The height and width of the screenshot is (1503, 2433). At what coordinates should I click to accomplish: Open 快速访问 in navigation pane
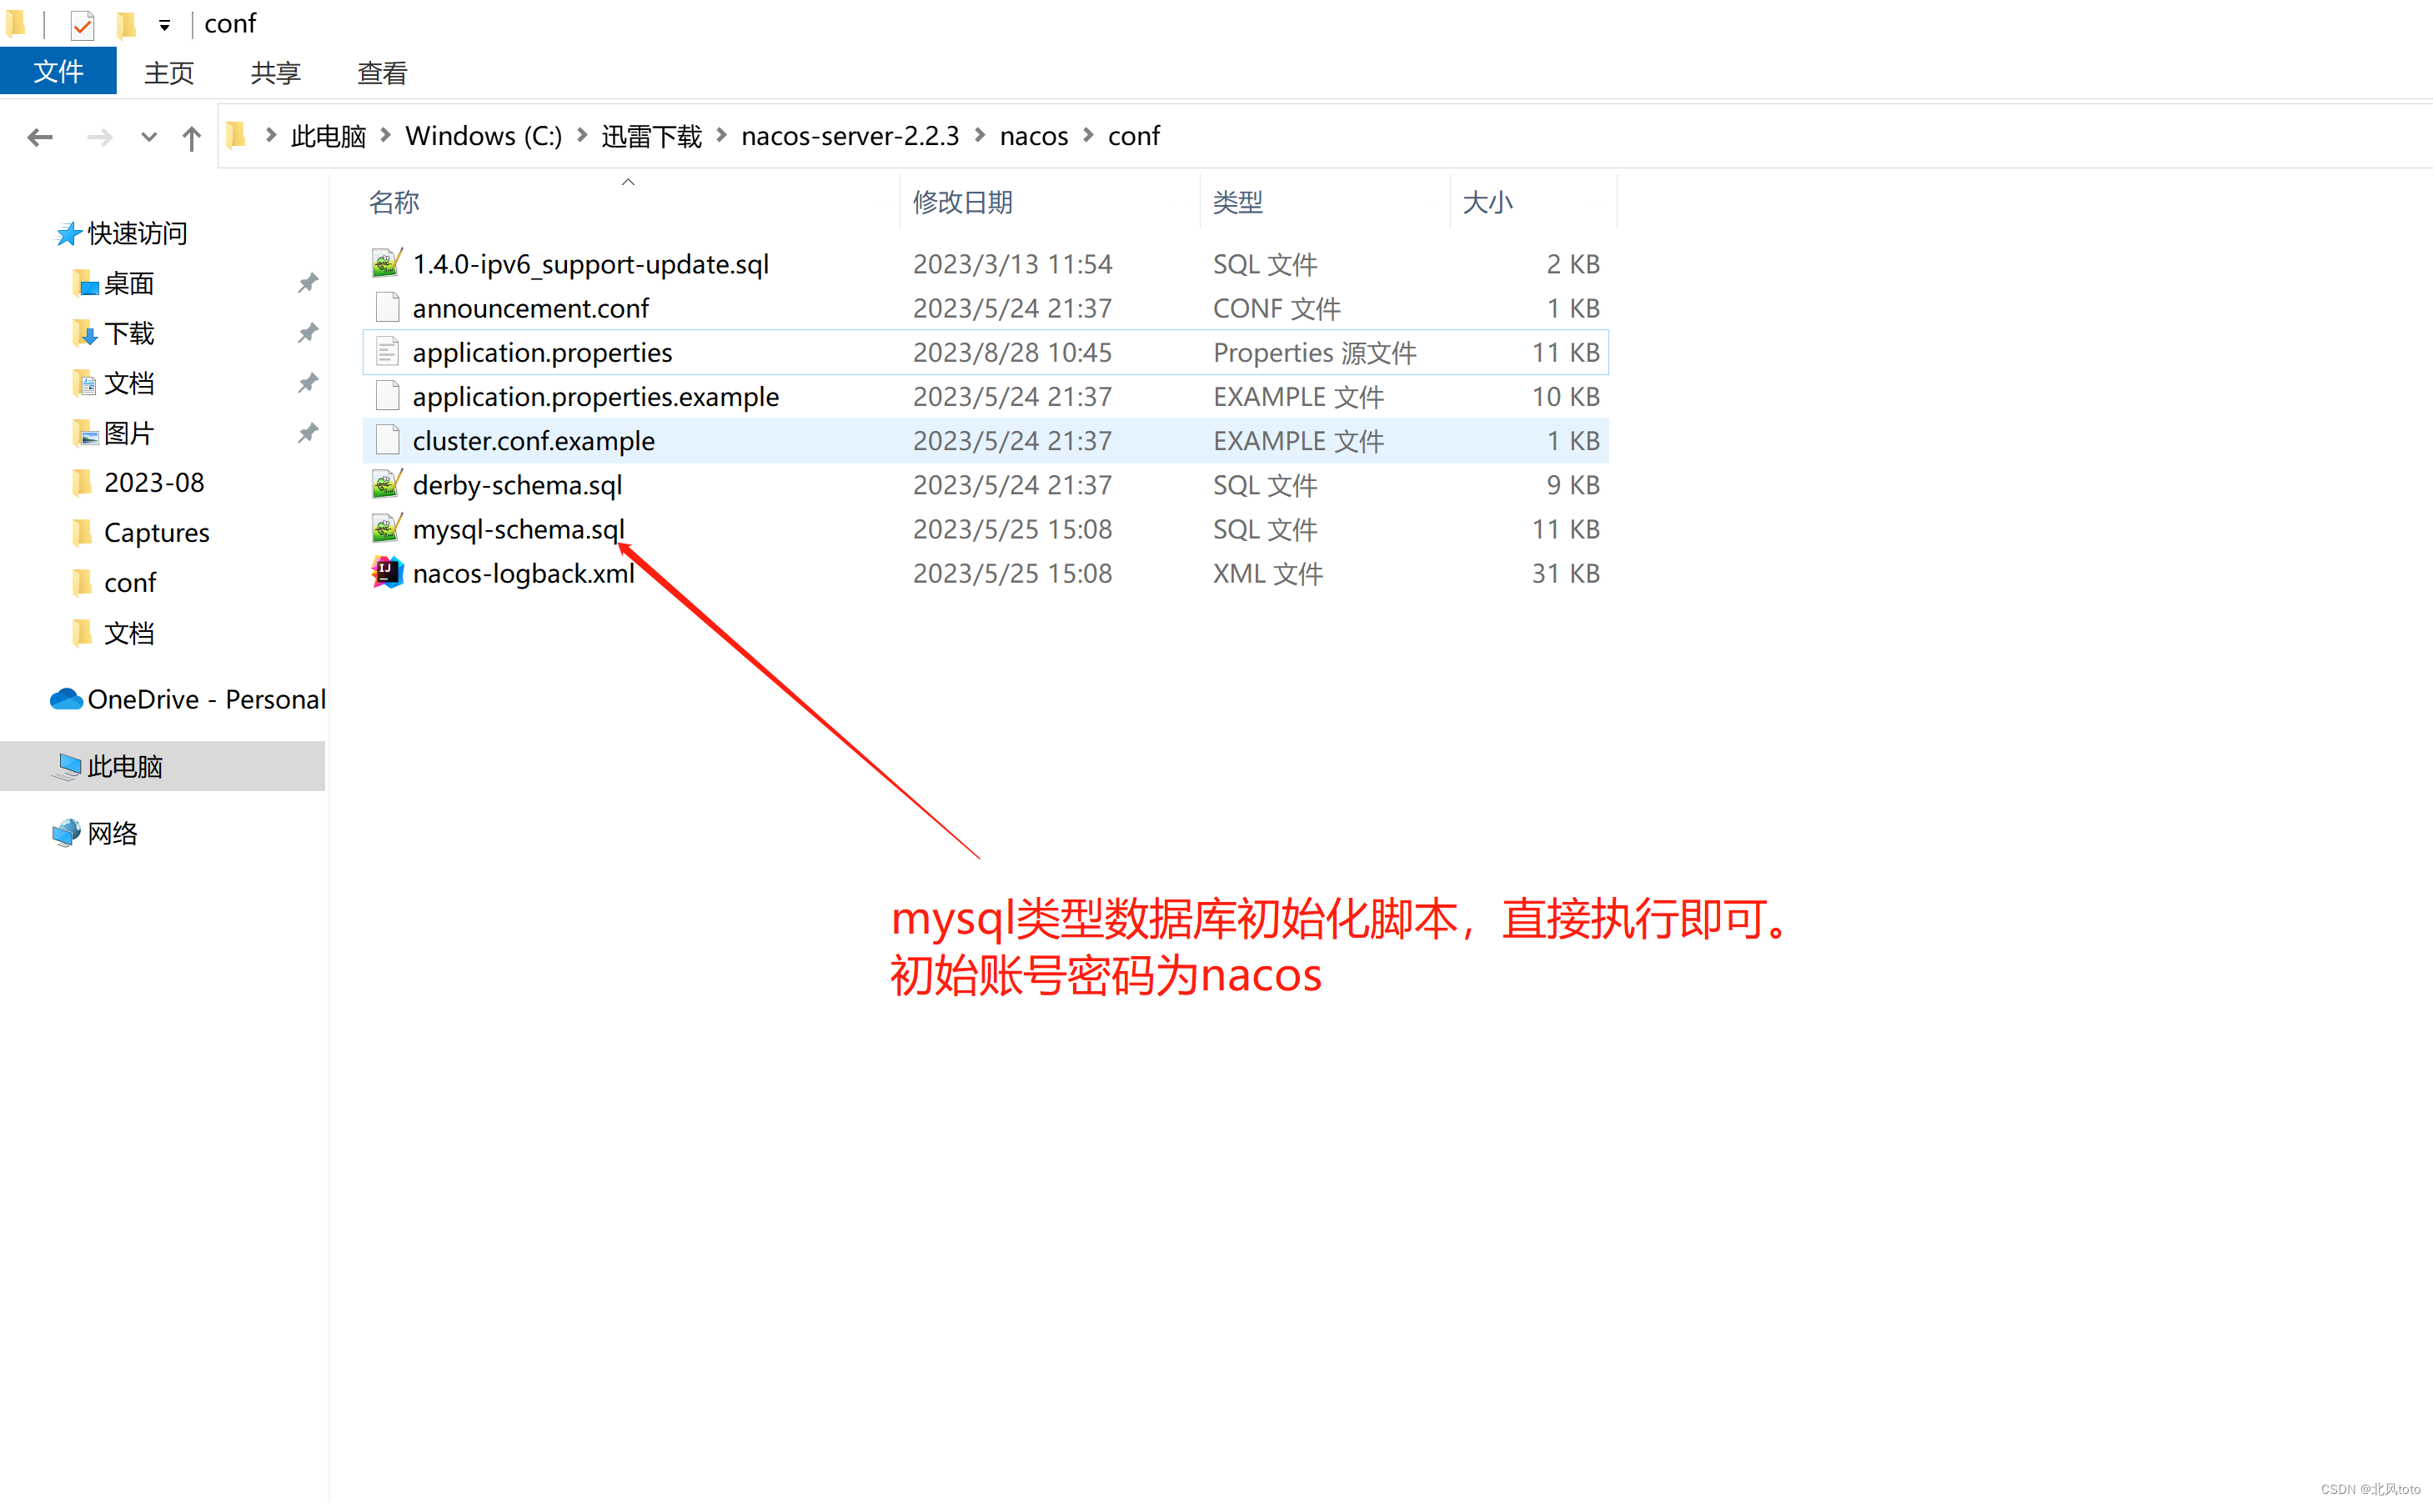click(138, 233)
